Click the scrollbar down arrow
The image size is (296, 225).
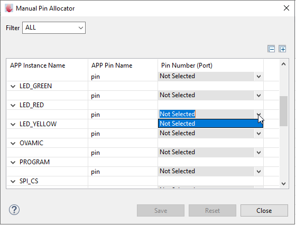pos(283,183)
